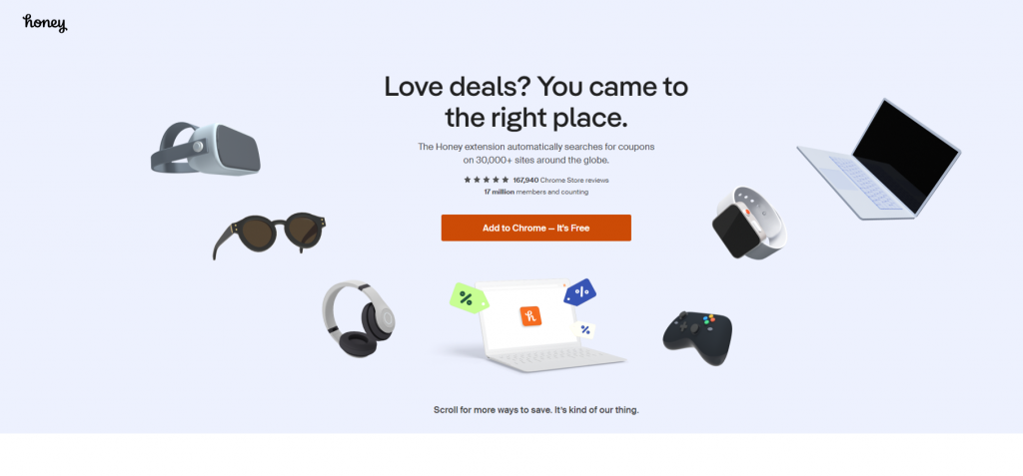Click the 167,940 Chrome Store reviews text
The width and height of the screenshot is (1023, 476).
[x=560, y=180]
